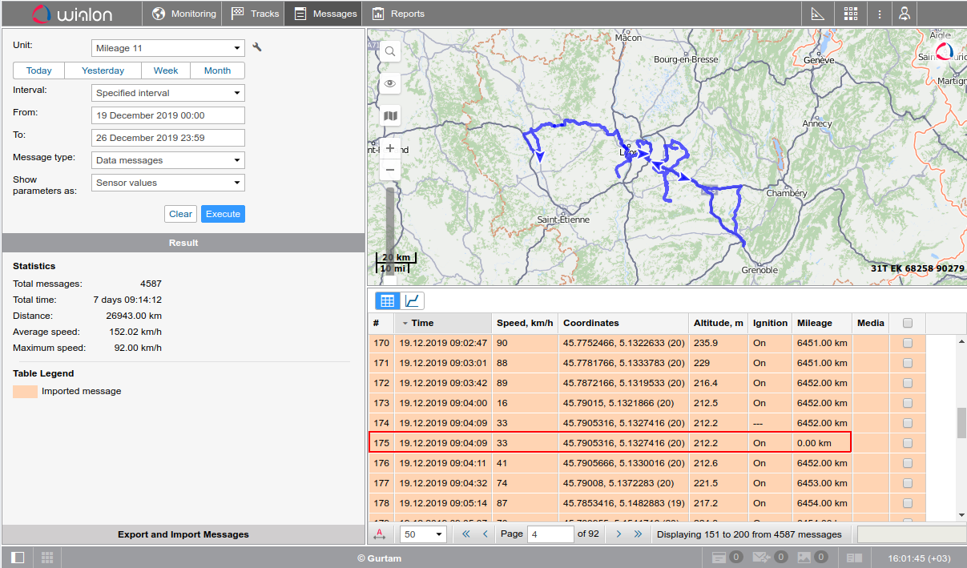967x568 pixels.
Task: Click the Yesterday interval button
Action: [103, 70]
